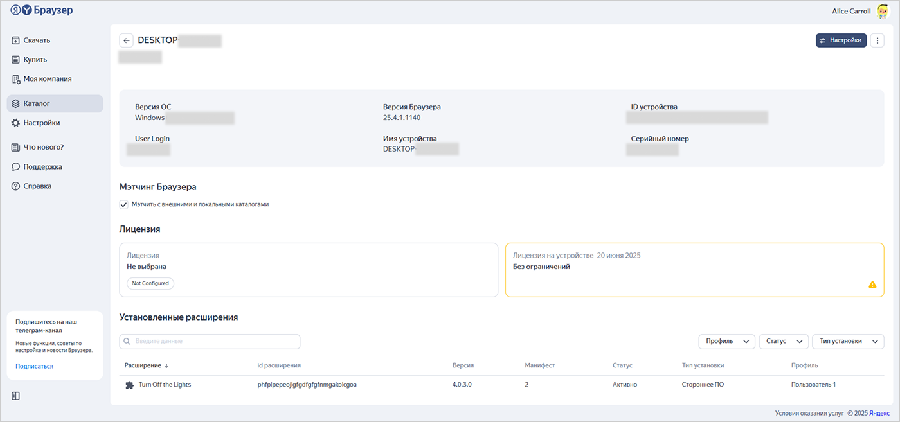This screenshot has height=422, width=900.
Task: Click the Настройки button at top right
Action: (841, 40)
